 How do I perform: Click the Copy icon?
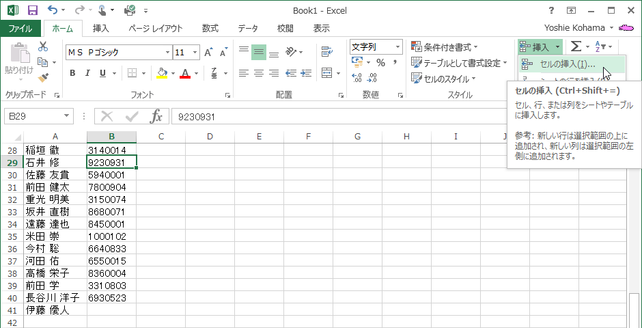42,62
